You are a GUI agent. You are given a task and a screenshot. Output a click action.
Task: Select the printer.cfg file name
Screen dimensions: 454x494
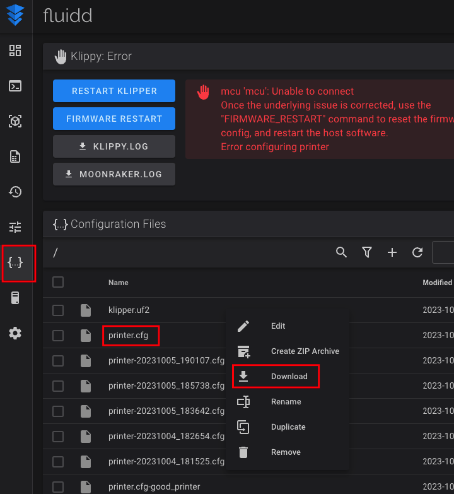point(128,335)
